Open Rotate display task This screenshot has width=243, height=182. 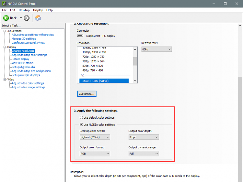point(20,59)
